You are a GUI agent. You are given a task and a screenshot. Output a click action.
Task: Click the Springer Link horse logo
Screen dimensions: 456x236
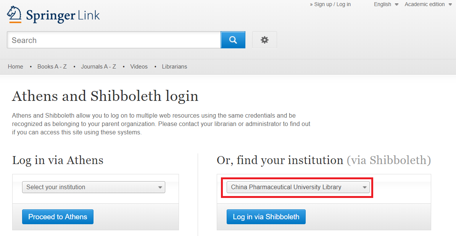(15, 14)
